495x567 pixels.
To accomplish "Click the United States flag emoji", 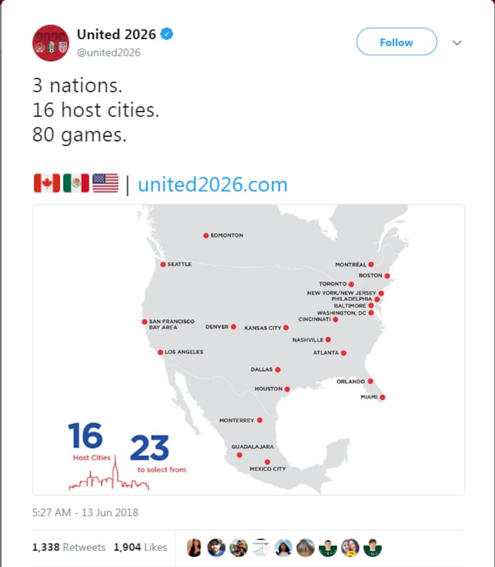I will 105,184.
